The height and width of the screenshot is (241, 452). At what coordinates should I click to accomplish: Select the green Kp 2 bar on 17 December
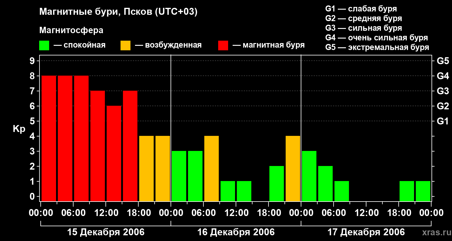[x=325, y=184]
